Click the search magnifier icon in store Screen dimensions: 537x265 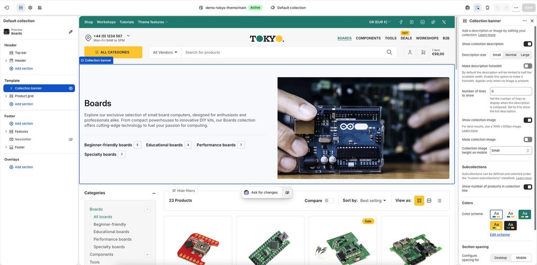coord(390,52)
